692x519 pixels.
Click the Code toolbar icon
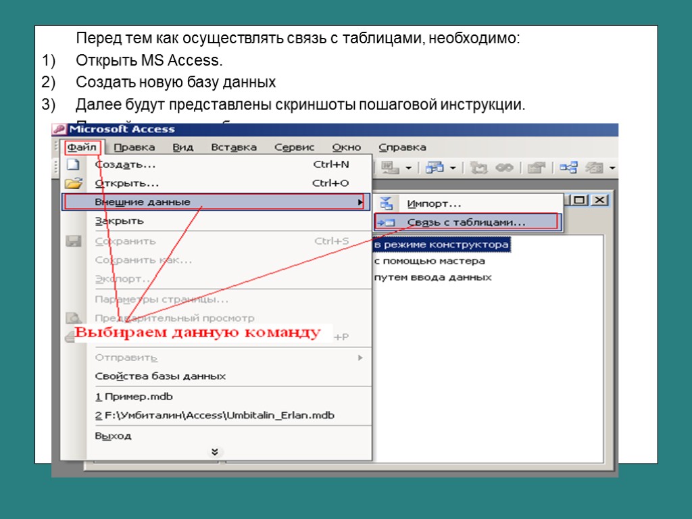point(479,168)
